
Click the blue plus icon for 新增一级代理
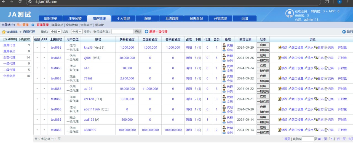point(146,32)
